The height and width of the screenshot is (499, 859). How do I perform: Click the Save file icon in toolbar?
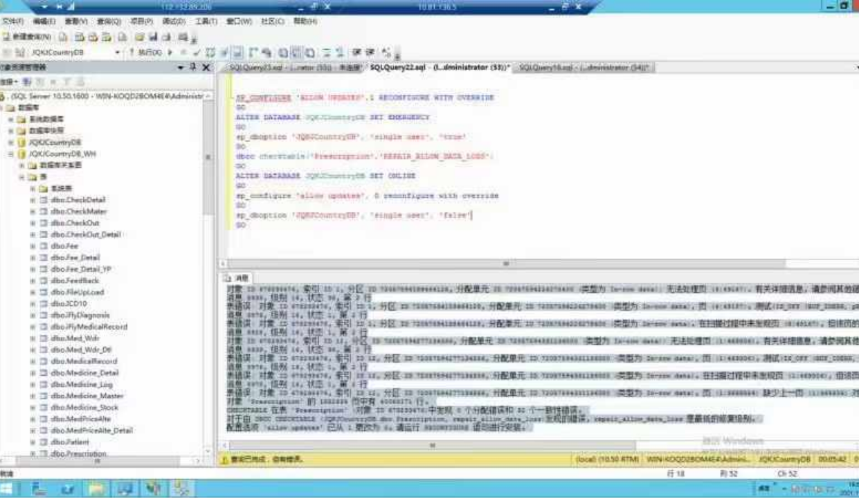[x=153, y=37]
